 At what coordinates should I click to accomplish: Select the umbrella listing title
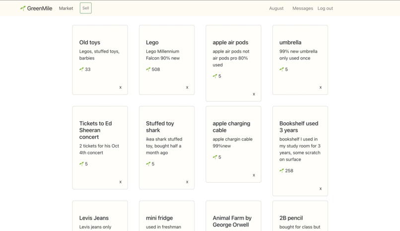(290, 42)
